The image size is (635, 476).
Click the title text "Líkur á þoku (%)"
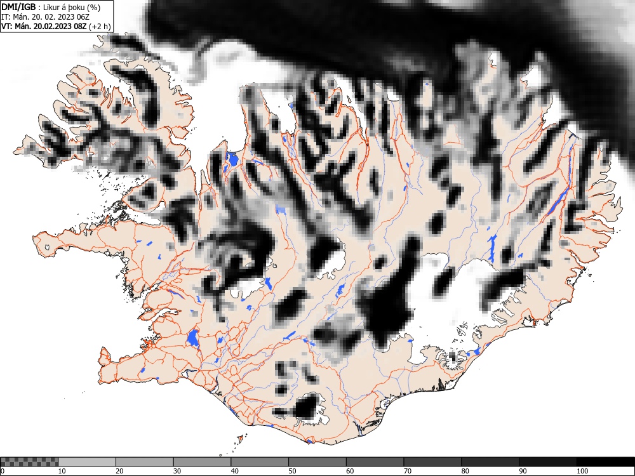pos(72,7)
